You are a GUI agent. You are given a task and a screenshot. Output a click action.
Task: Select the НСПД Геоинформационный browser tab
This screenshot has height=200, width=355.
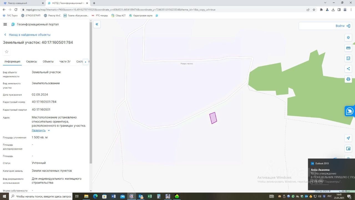pyautogui.click(x=68, y=3)
